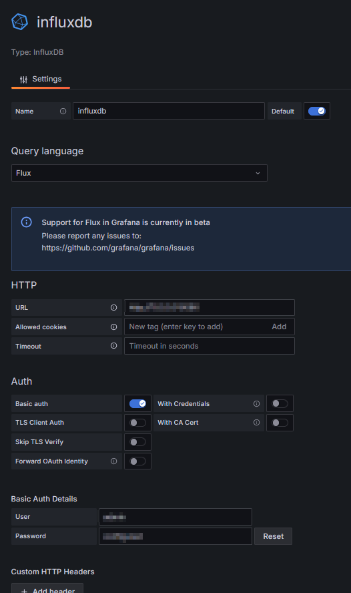
Task: Click the 'Basic Auth Details' heading
Action: click(x=44, y=499)
